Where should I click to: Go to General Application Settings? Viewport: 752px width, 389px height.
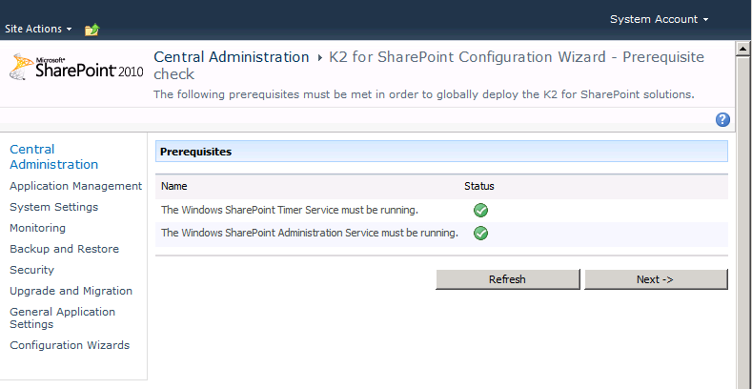(x=62, y=318)
